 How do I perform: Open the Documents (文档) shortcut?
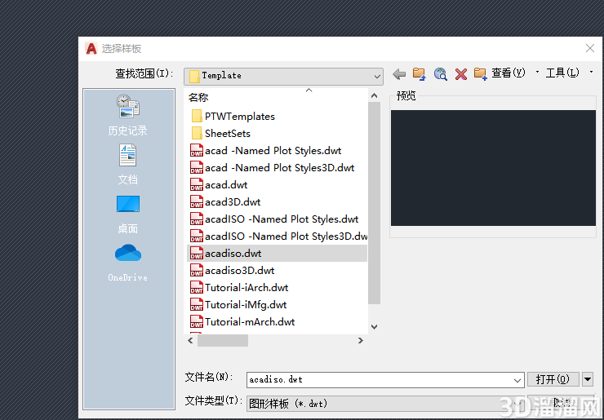pyautogui.click(x=128, y=165)
